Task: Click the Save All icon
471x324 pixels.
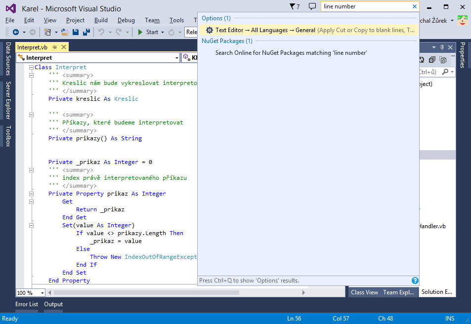Action: (x=87, y=32)
